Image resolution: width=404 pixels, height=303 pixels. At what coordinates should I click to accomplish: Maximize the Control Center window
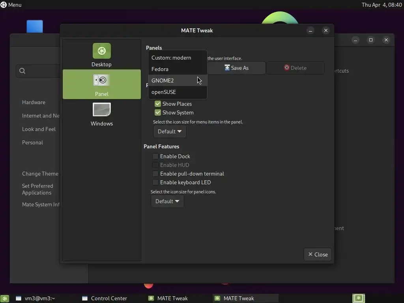(x=371, y=40)
